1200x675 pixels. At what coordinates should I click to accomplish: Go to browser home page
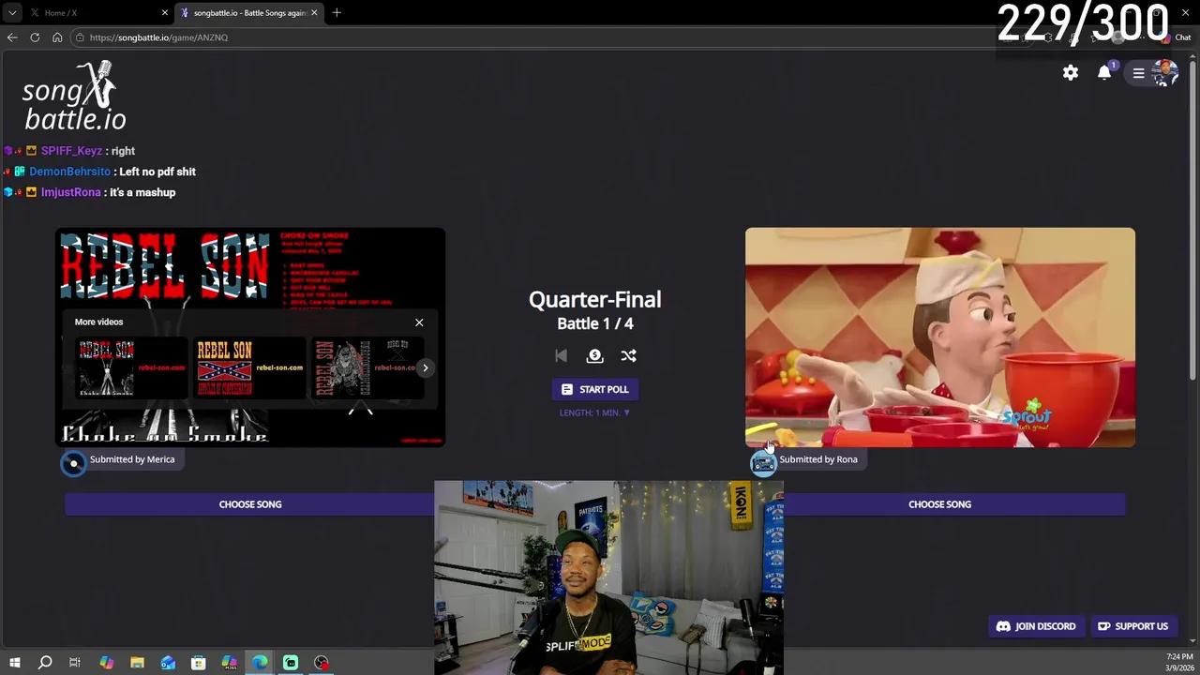pyautogui.click(x=57, y=37)
